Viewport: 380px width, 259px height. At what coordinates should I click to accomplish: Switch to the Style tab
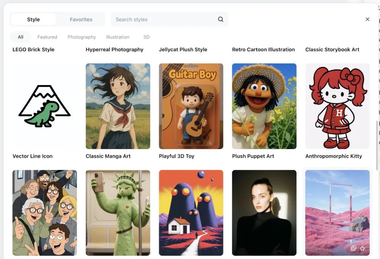(33, 19)
